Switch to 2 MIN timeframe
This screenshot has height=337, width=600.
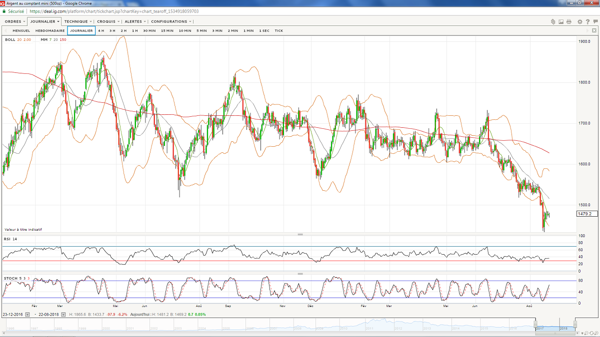point(233,30)
